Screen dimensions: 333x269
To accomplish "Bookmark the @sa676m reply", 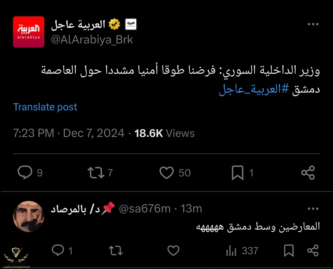I will point(289,250).
